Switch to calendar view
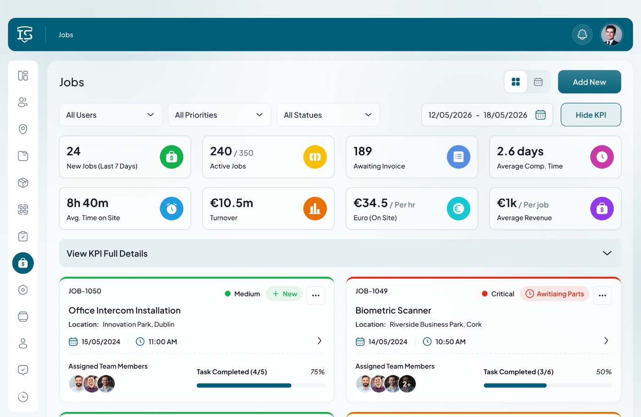The width and height of the screenshot is (641, 417). [538, 82]
